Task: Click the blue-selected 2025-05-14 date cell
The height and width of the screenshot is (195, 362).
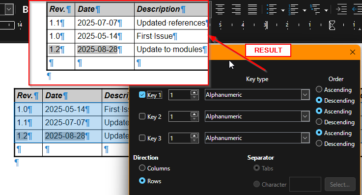Action: coord(72,109)
